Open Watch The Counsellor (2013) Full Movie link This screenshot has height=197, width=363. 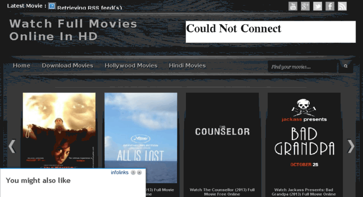[222, 192]
